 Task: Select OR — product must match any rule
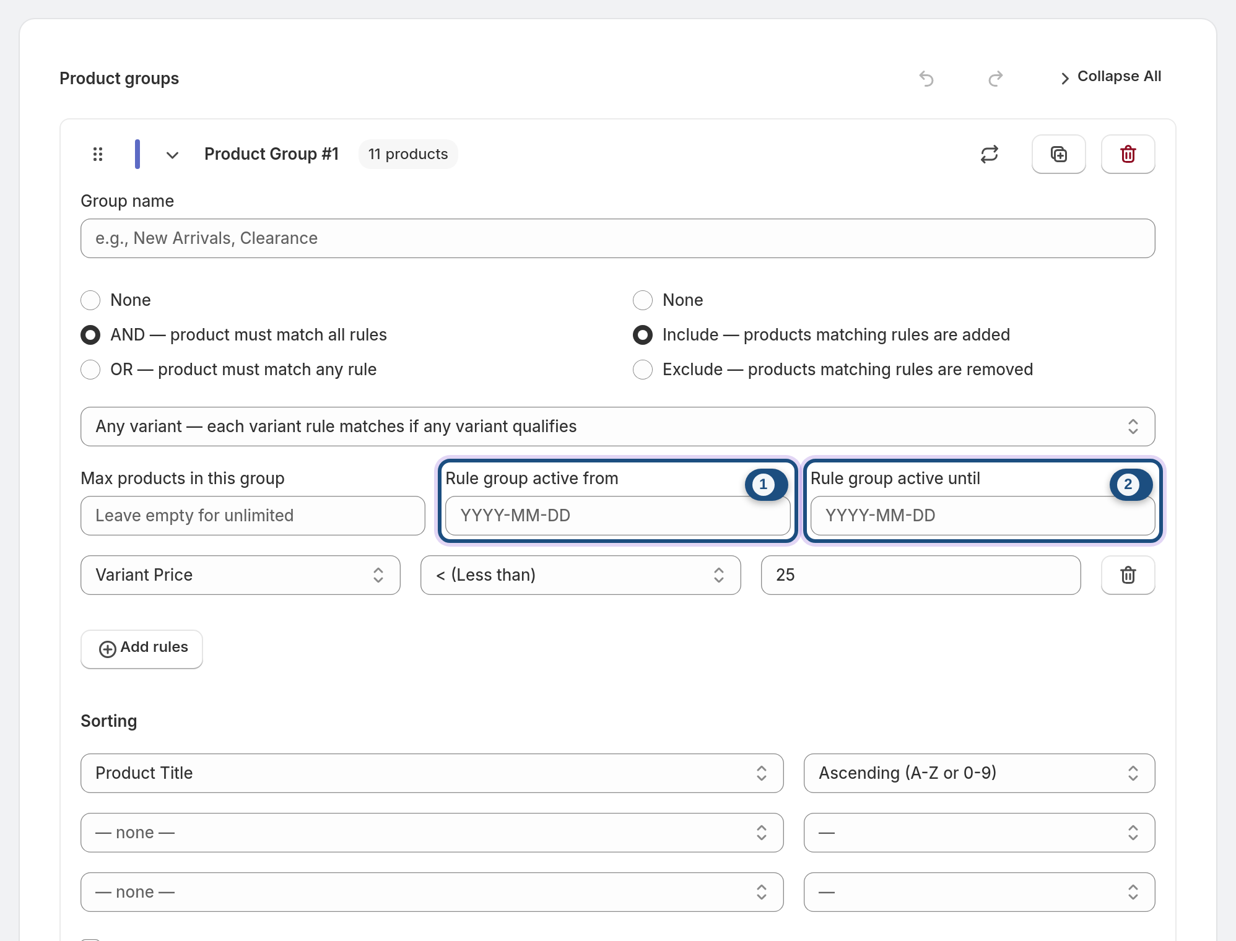90,370
